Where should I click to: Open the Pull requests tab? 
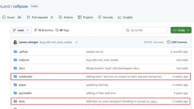[x=40, y=17]
